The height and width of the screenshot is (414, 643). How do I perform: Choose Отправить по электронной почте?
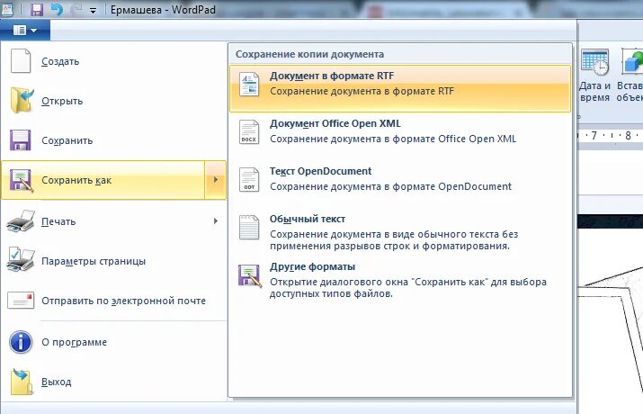coord(114,301)
